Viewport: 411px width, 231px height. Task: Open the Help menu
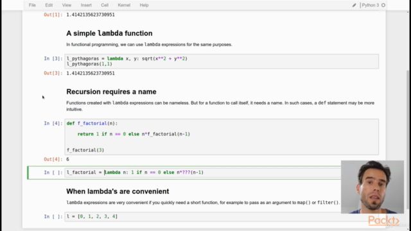tap(144, 5)
